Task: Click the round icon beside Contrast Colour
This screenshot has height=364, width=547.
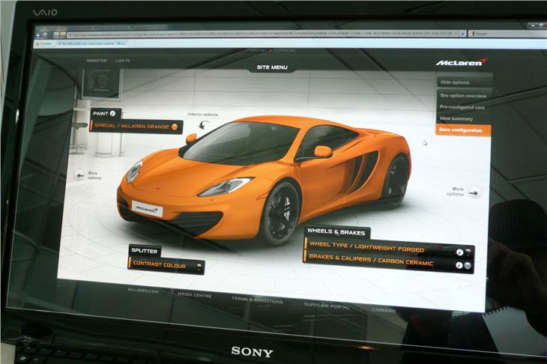Action: tap(197, 264)
